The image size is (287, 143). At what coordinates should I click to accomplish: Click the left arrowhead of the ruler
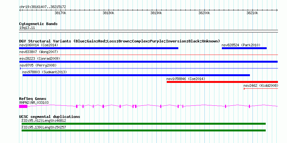point(20,10)
